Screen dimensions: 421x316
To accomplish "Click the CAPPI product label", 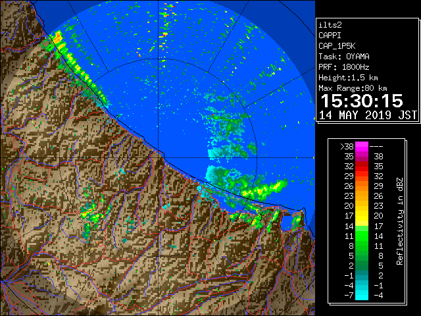I will (330, 36).
